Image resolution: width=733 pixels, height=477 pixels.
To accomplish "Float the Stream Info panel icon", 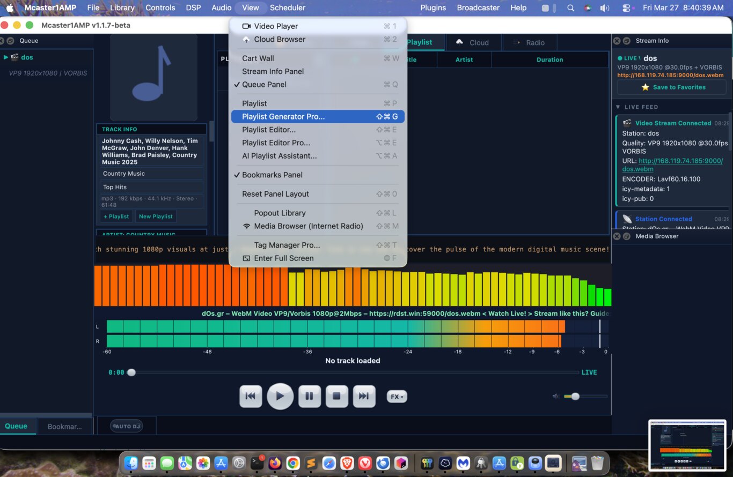I will pyautogui.click(x=626, y=41).
